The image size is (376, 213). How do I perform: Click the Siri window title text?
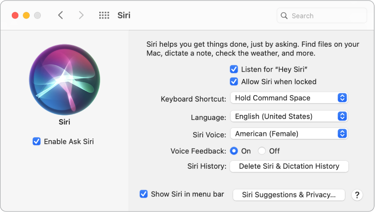point(124,16)
